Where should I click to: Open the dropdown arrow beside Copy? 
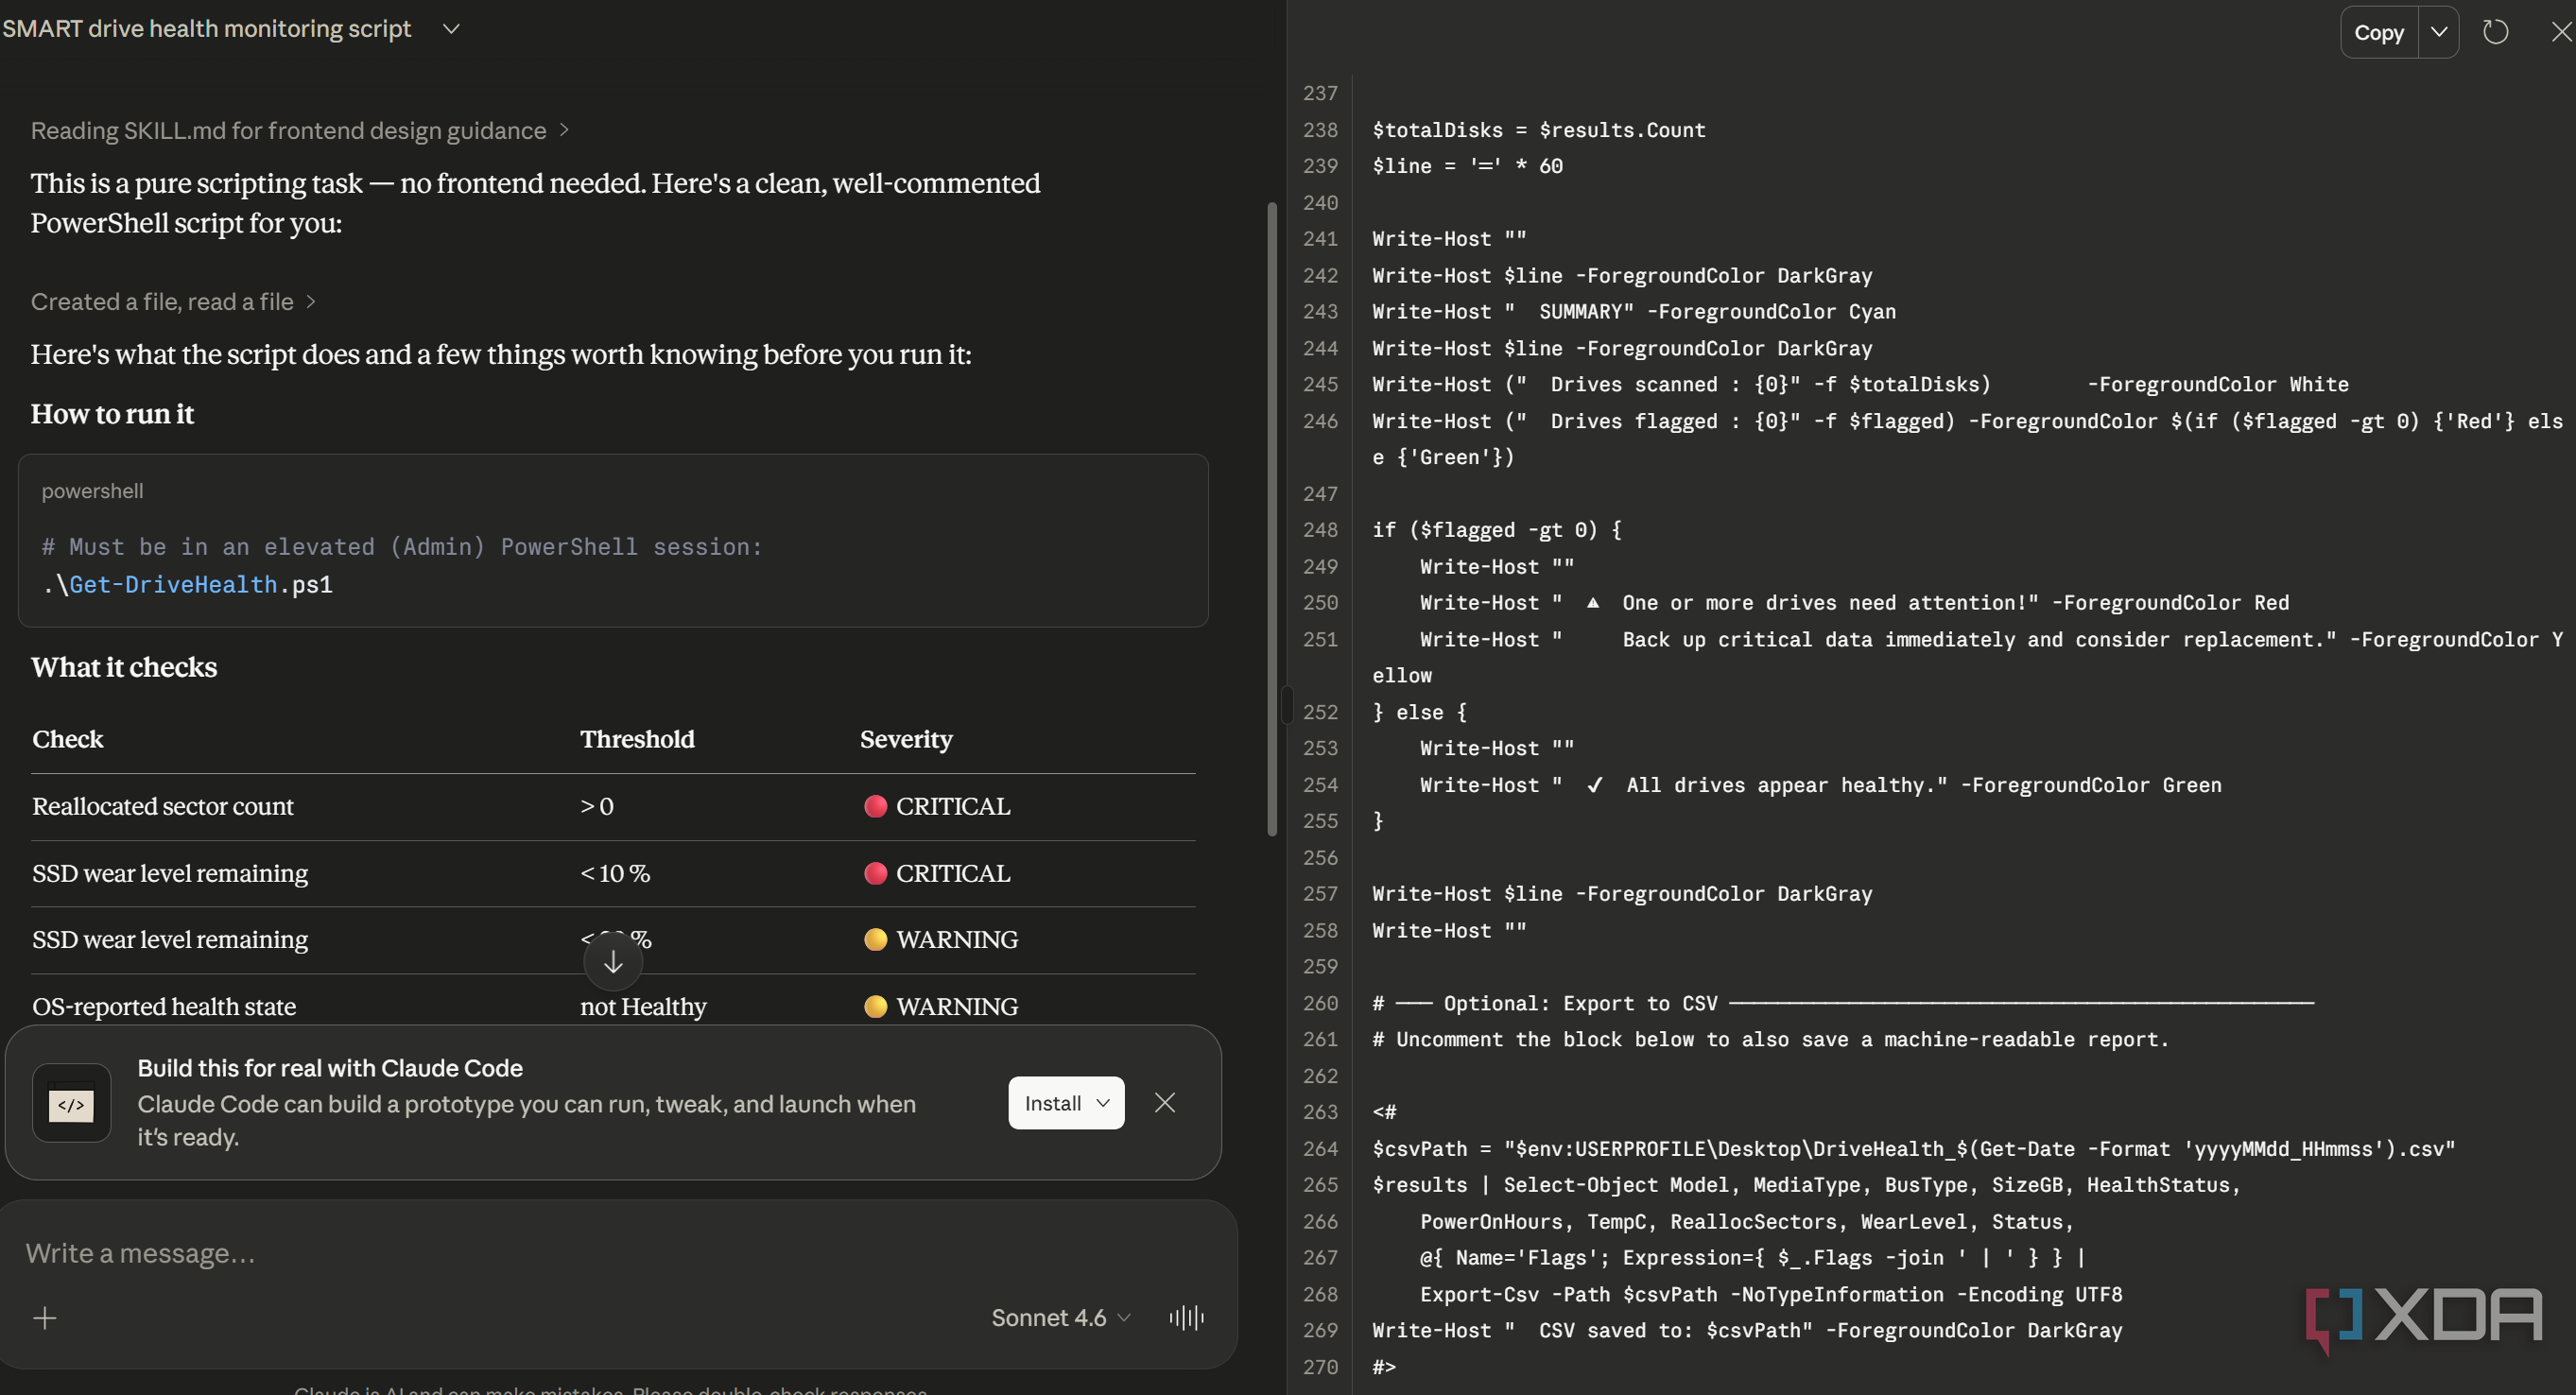pyautogui.click(x=2439, y=32)
